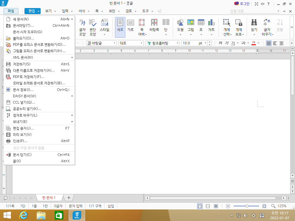Choose 미리 보기 preview entry

pos(39,135)
